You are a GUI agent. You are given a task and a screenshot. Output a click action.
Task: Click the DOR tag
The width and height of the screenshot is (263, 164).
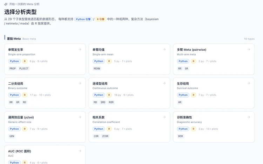181,136
